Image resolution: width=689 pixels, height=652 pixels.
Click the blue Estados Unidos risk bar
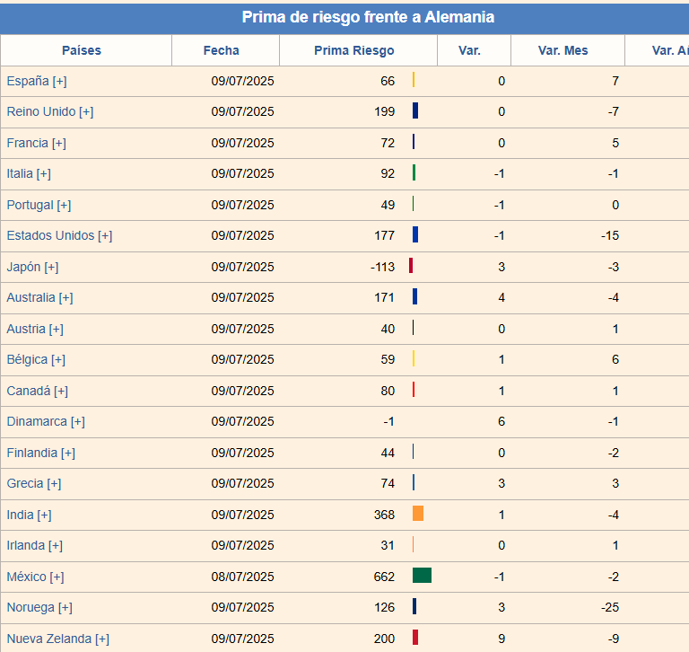coord(415,235)
